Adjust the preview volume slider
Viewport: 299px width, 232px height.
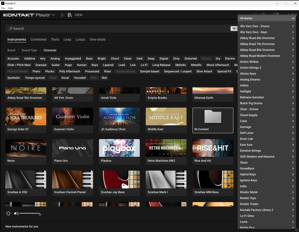click(30, 213)
